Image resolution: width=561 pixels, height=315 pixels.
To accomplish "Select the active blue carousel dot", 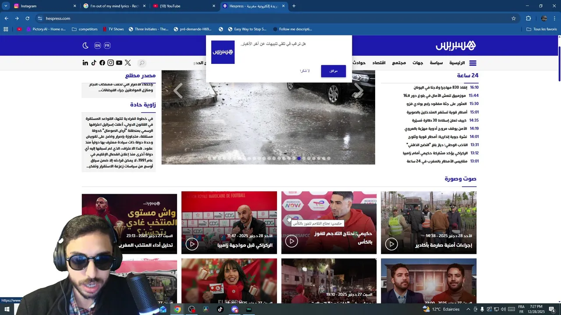I will click(x=299, y=158).
